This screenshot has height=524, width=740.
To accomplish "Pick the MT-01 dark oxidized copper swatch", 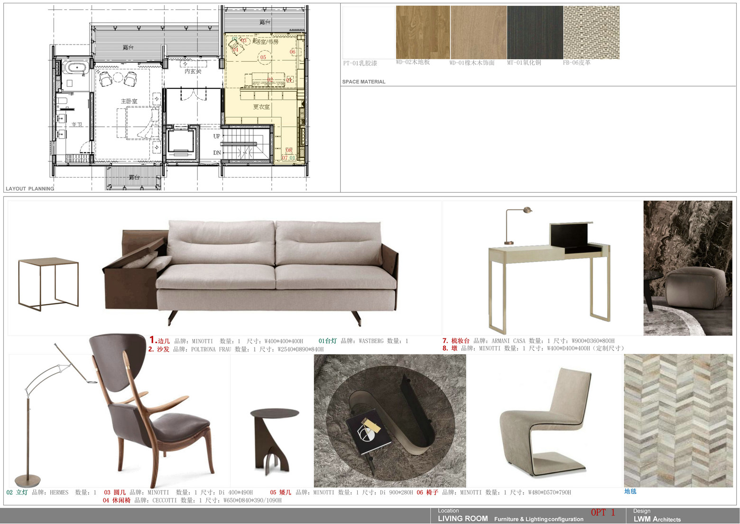I will 535,32.
